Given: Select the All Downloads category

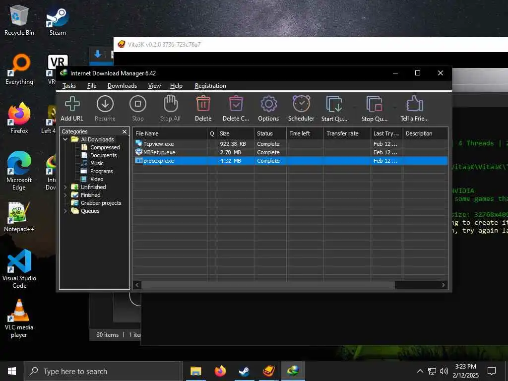Looking at the screenshot, I should pos(97,139).
